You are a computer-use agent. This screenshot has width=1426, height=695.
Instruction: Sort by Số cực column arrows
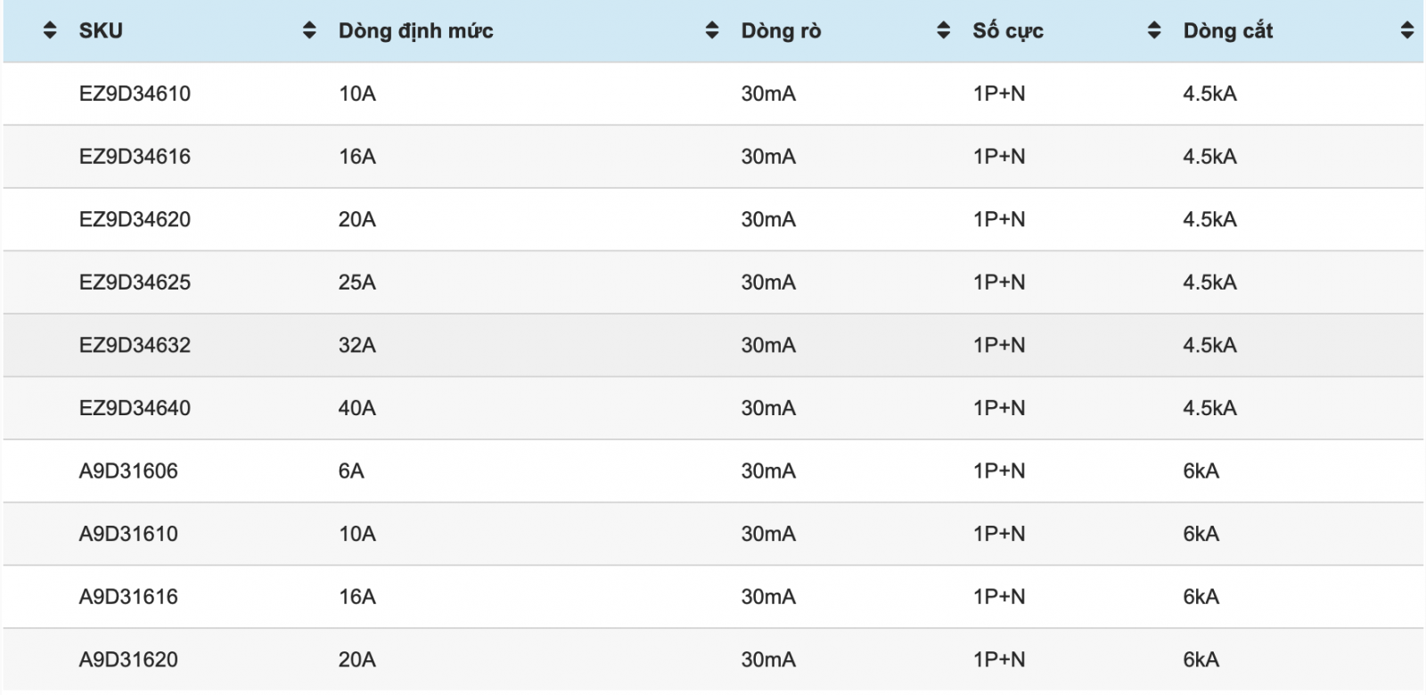click(x=1154, y=31)
